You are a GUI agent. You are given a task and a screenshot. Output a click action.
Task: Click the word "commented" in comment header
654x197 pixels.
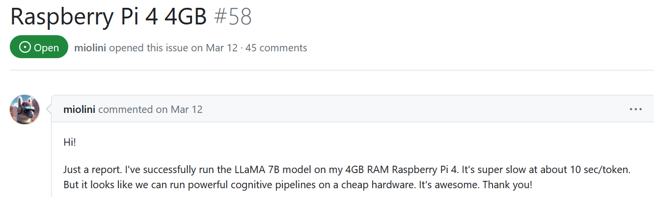(x=126, y=109)
